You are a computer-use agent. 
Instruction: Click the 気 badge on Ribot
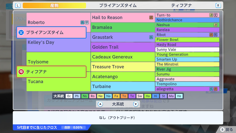tap(216, 35)
